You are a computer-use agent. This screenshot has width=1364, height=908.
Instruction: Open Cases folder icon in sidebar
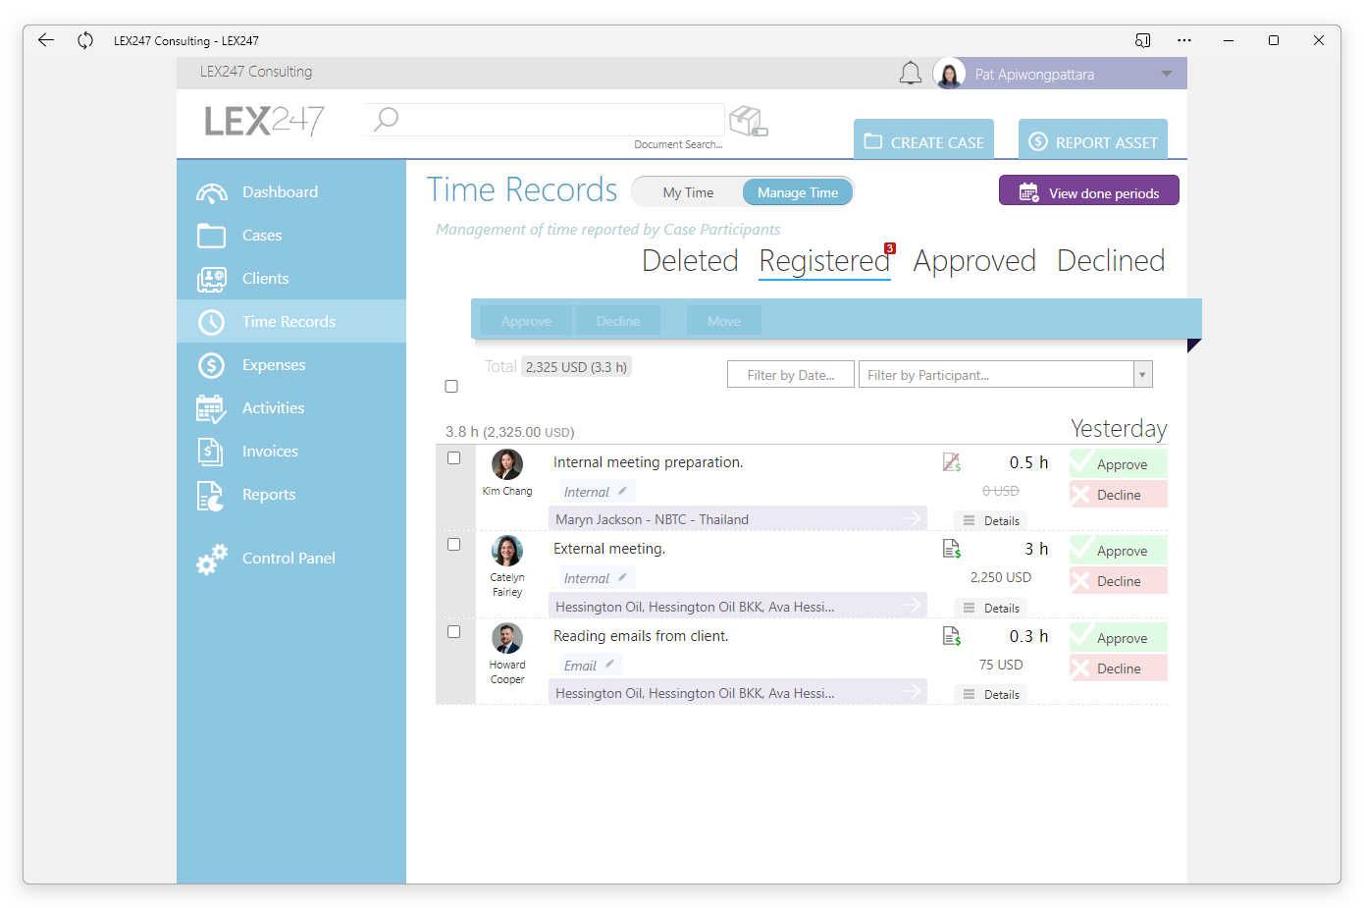tap(211, 236)
